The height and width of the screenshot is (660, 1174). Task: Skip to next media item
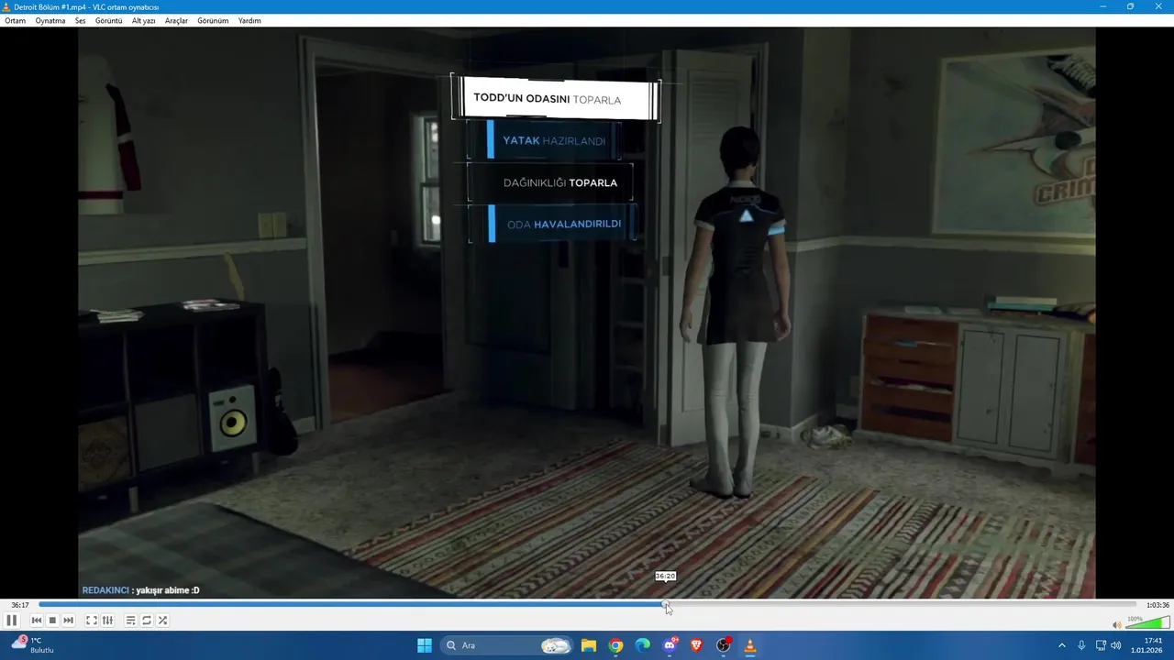coord(68,621)
